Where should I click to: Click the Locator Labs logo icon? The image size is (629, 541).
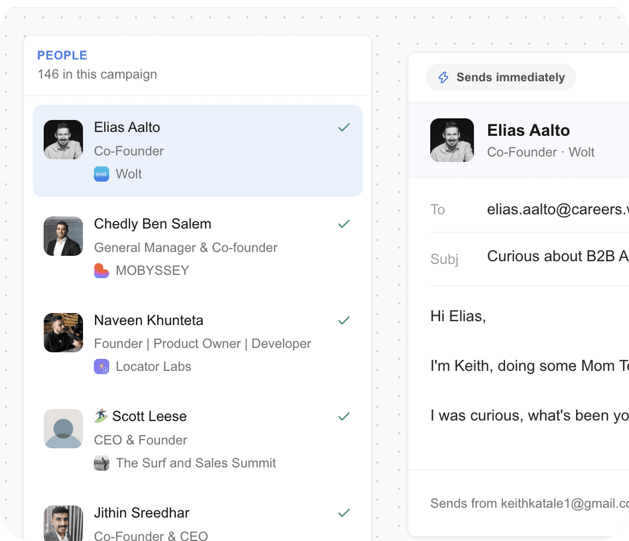102,366
